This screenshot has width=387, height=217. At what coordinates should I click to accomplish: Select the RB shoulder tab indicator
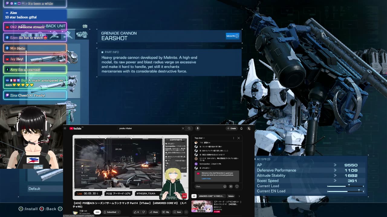click(x=85, y=26)
